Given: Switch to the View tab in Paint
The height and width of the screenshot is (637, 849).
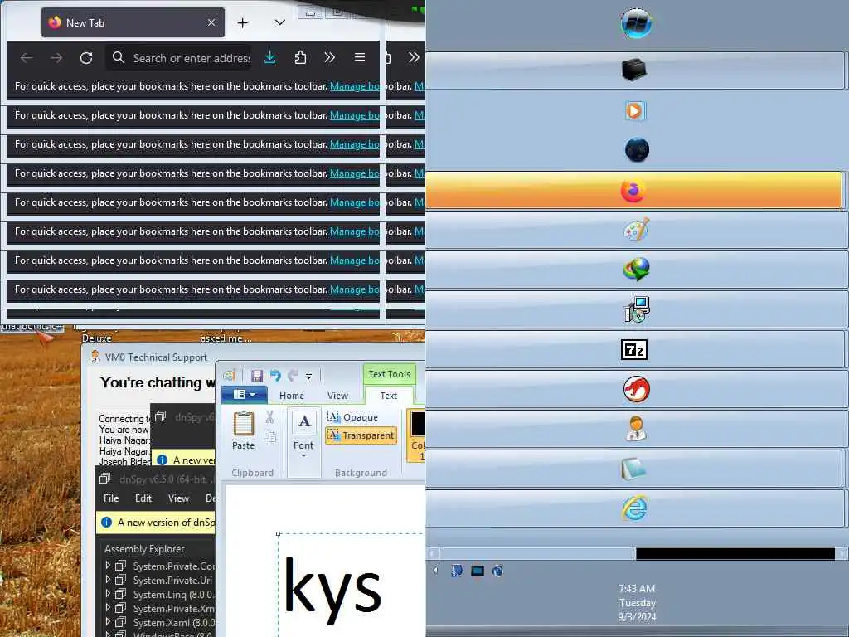Looking at the screenshot, I should click(x=337, y=396).
